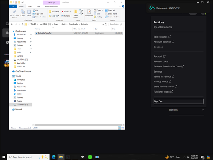213x160 pixels.
Task: Click Copy path in Clipboard group
Action: [x=38, y=14]
